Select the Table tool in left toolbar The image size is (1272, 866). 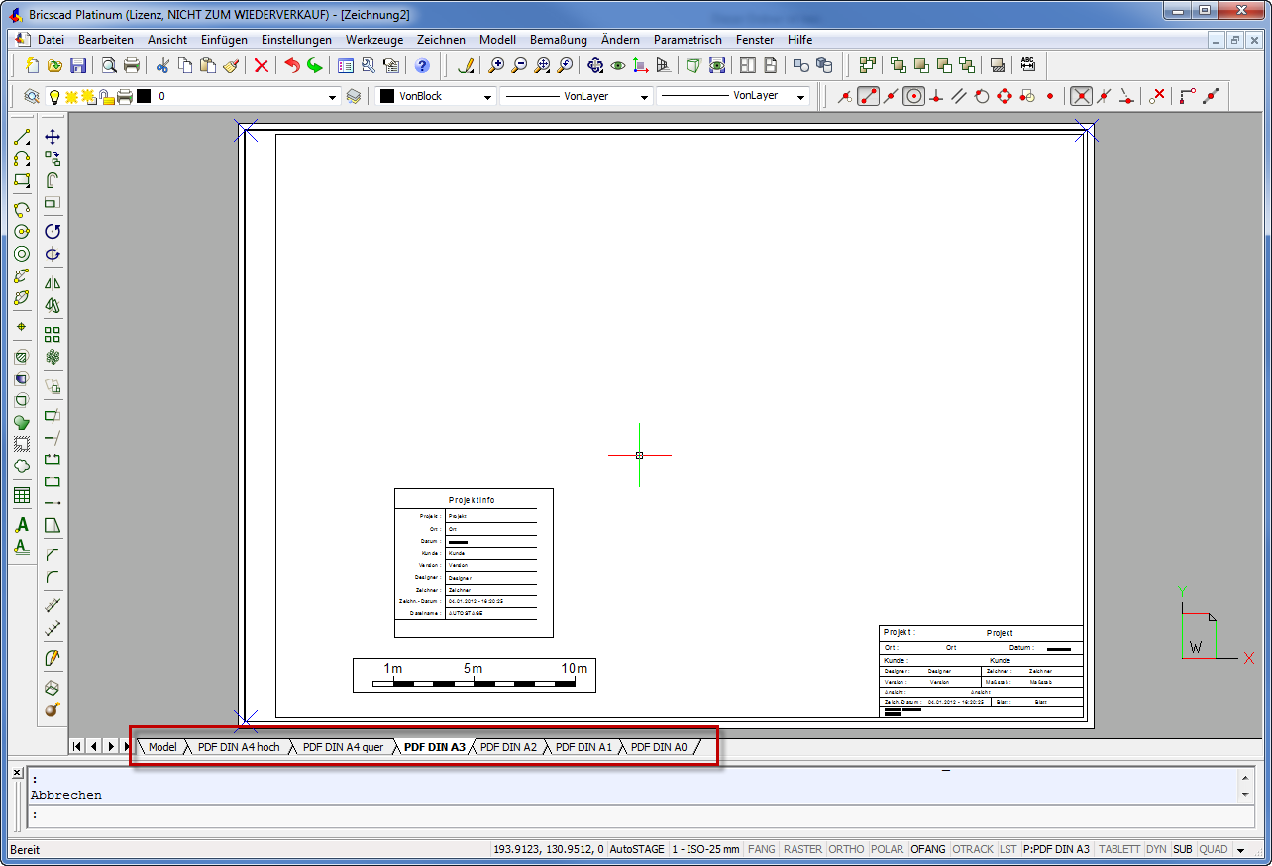22,495
